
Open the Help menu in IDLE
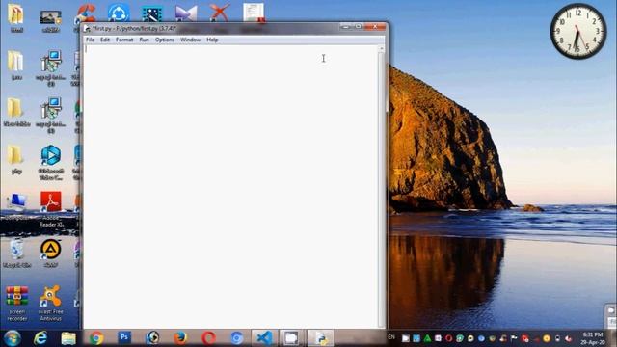tap(212, 40)
